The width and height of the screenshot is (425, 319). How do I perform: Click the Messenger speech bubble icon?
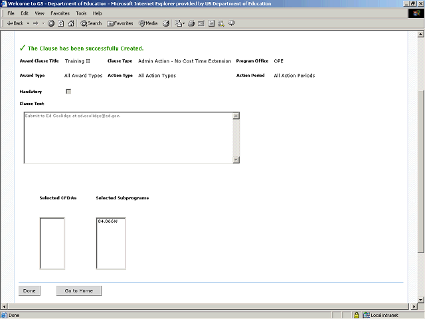pyautogui.click(x=231, y=23)
